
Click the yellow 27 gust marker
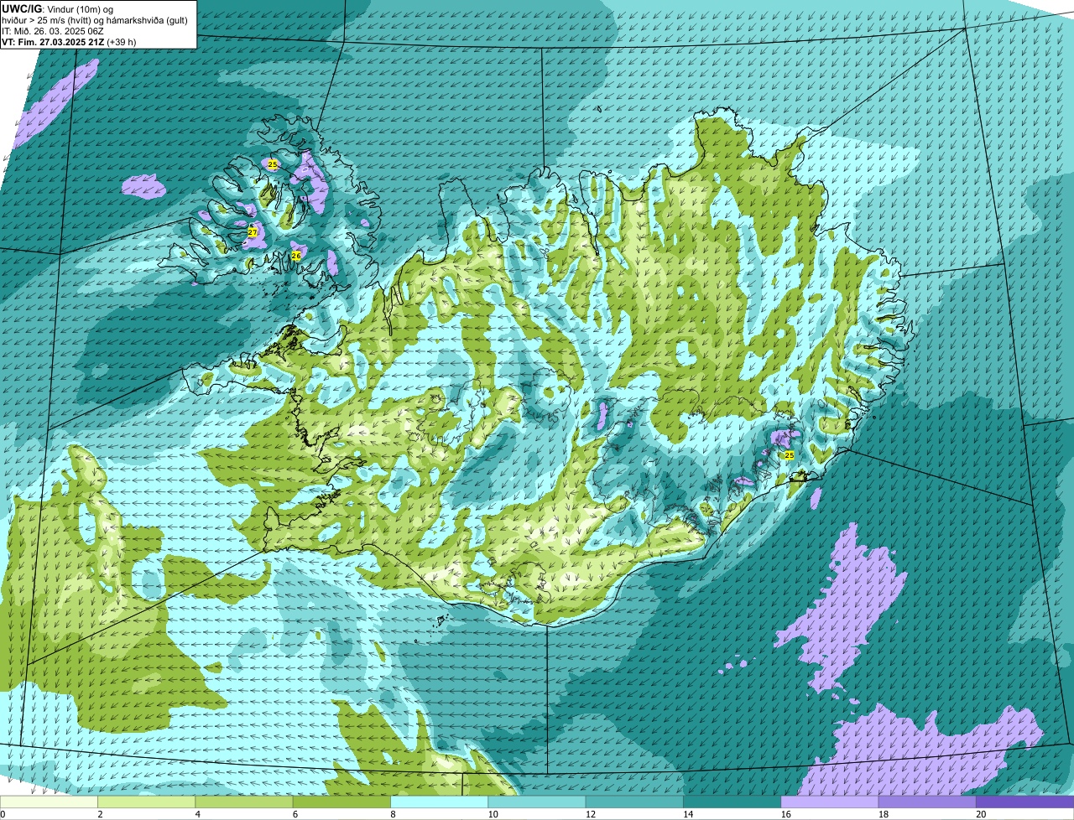(252, 232)
